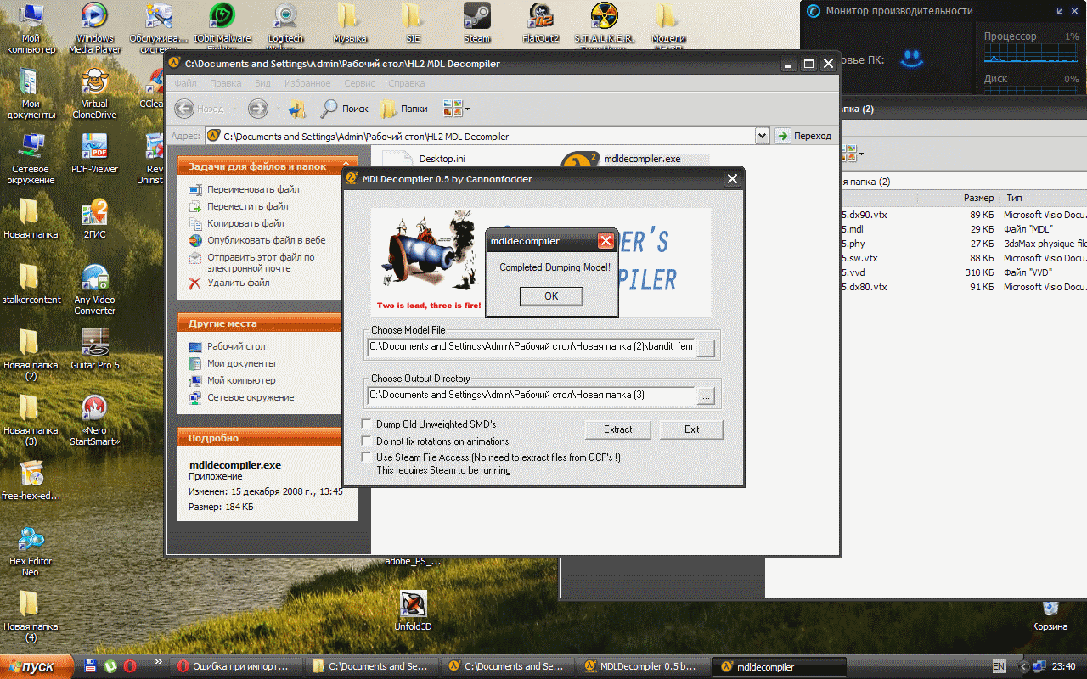
Task: Select mdldecompiler.exe file in Explorer
Action: [x=635, y=159]
